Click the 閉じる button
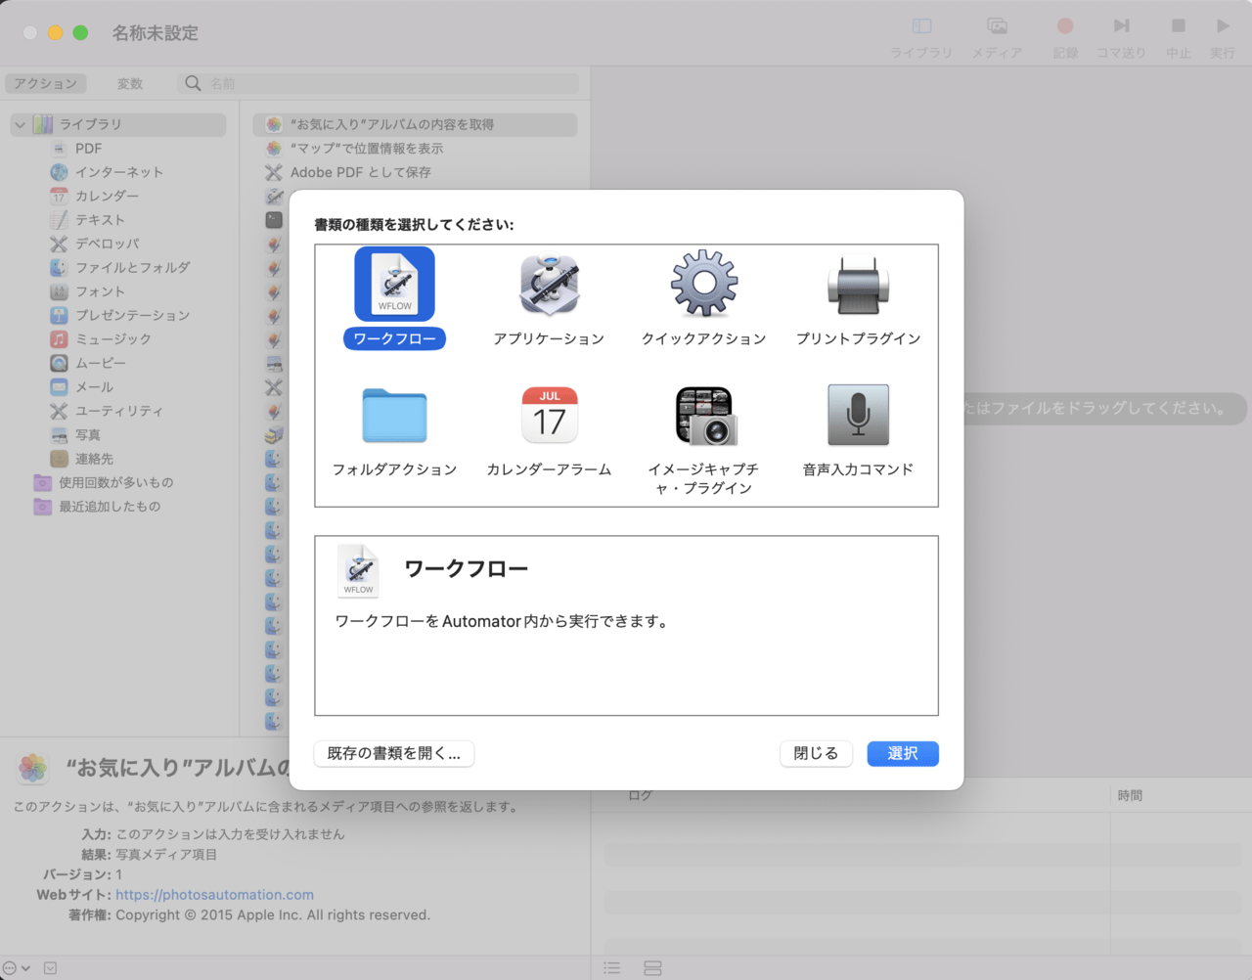1252x980 pixels. pos(816,753)
